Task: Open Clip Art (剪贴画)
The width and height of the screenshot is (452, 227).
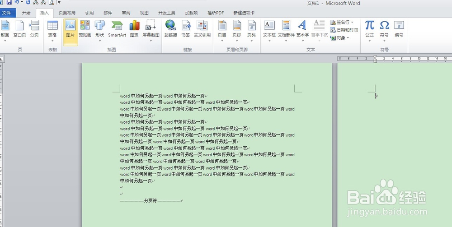Action: [85, 29]
